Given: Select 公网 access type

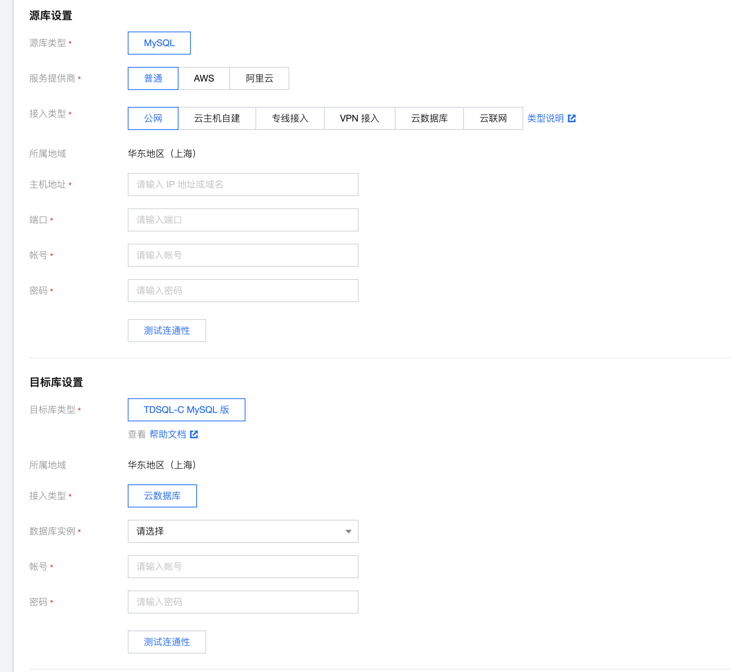Looking at the screenshot, I should click(x=153, y=118).
